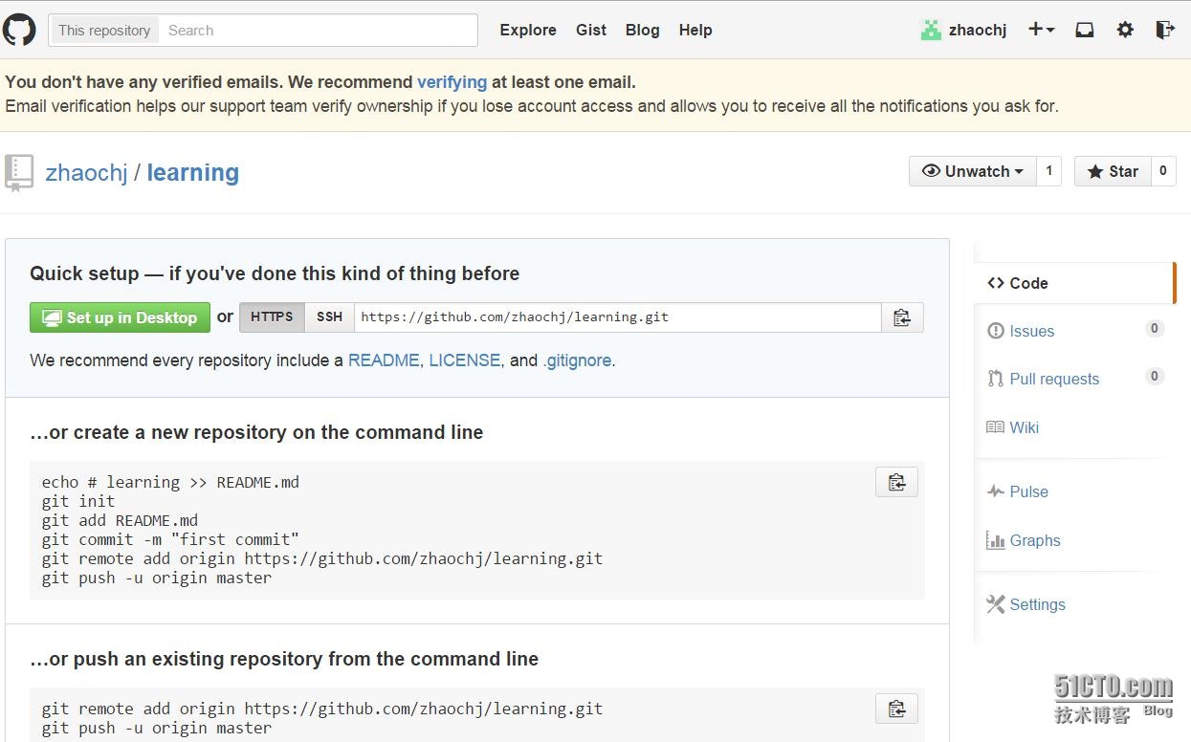Click the 'git init' command line
Image resolution: width=1191 pixels, height=742 pixels.
tap(78, 501)
